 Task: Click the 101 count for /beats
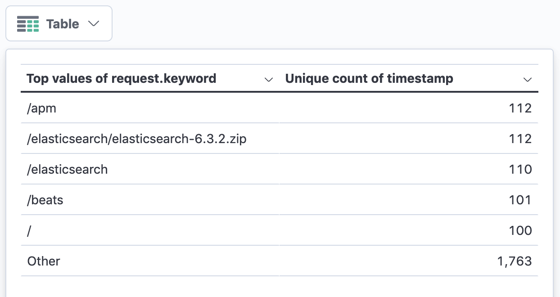tap(520, 200)
